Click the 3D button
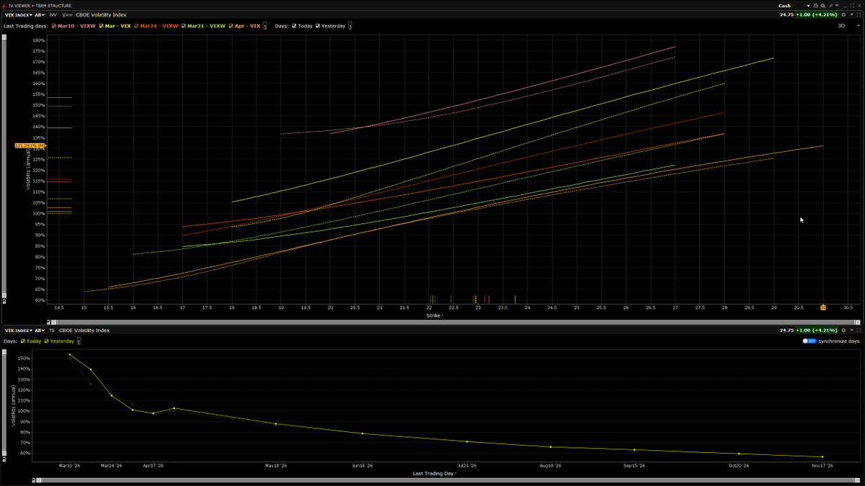The width and height of the screenshot is (865, 486). click(x=840, y=26)
